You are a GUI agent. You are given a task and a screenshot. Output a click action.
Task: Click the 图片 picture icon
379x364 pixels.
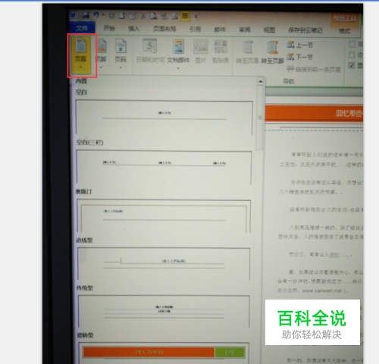(x=201, y=46)
